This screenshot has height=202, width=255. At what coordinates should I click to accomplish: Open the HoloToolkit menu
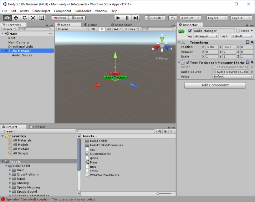tap(83, 11)
